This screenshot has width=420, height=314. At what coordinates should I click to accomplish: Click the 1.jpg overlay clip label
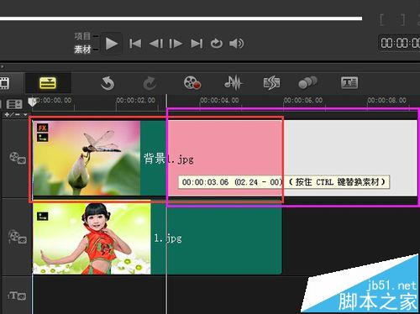click(168, 238)
